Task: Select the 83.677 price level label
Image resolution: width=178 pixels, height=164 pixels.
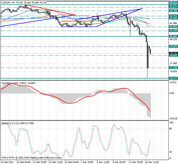Action: point(173,7)
